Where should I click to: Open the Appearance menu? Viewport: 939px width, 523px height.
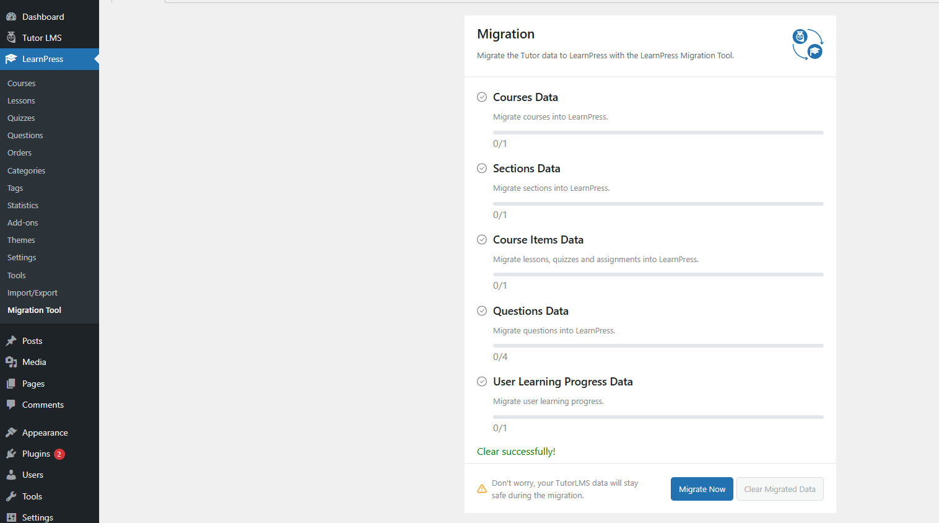[50, 433]
